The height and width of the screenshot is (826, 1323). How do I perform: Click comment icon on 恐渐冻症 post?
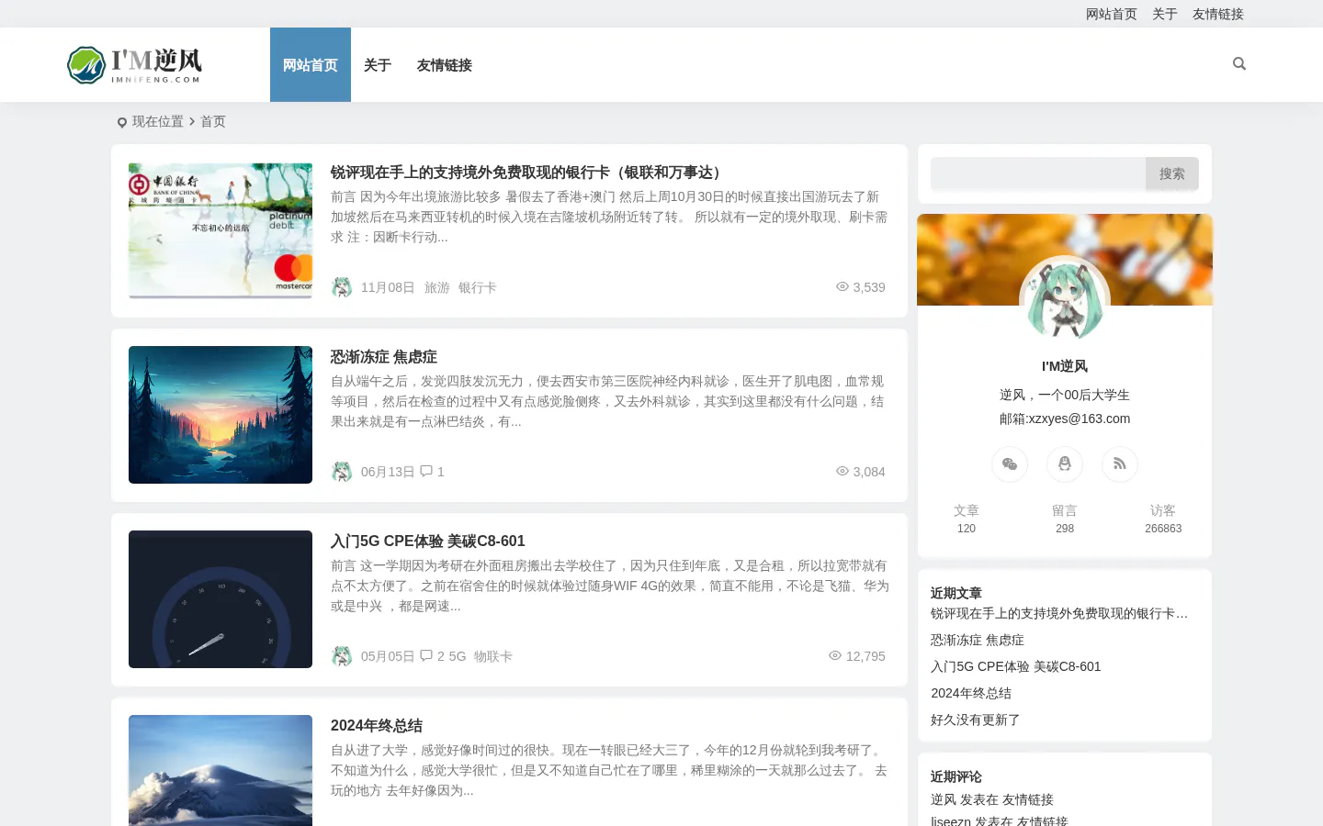(426, 471)
